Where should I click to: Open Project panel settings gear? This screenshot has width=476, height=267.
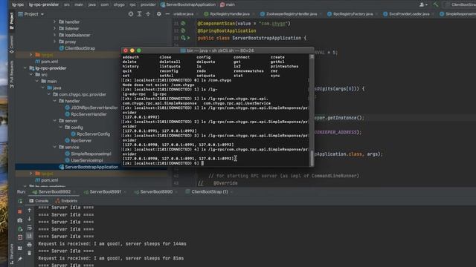point(158,14)
